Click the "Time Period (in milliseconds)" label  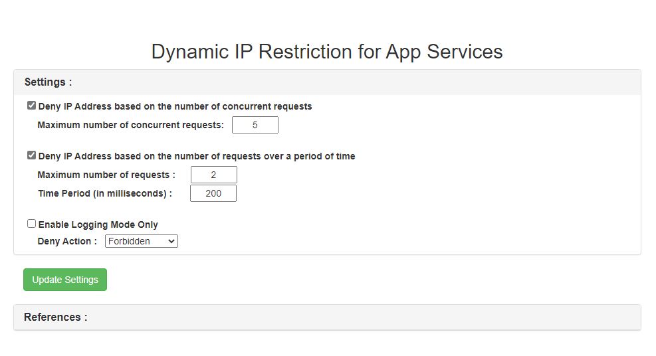point(104,193)
